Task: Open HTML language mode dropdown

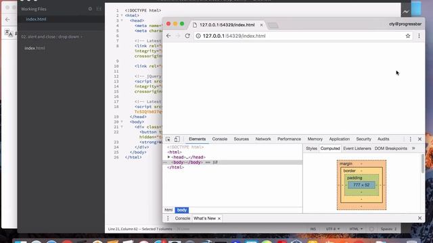Action: pyautogui.click(x=356, y=229)
